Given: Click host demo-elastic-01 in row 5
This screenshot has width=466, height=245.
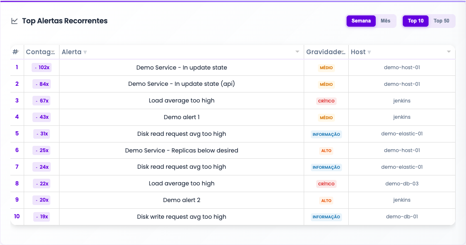Looking at the screenshot, I should (x=402, y=134).
